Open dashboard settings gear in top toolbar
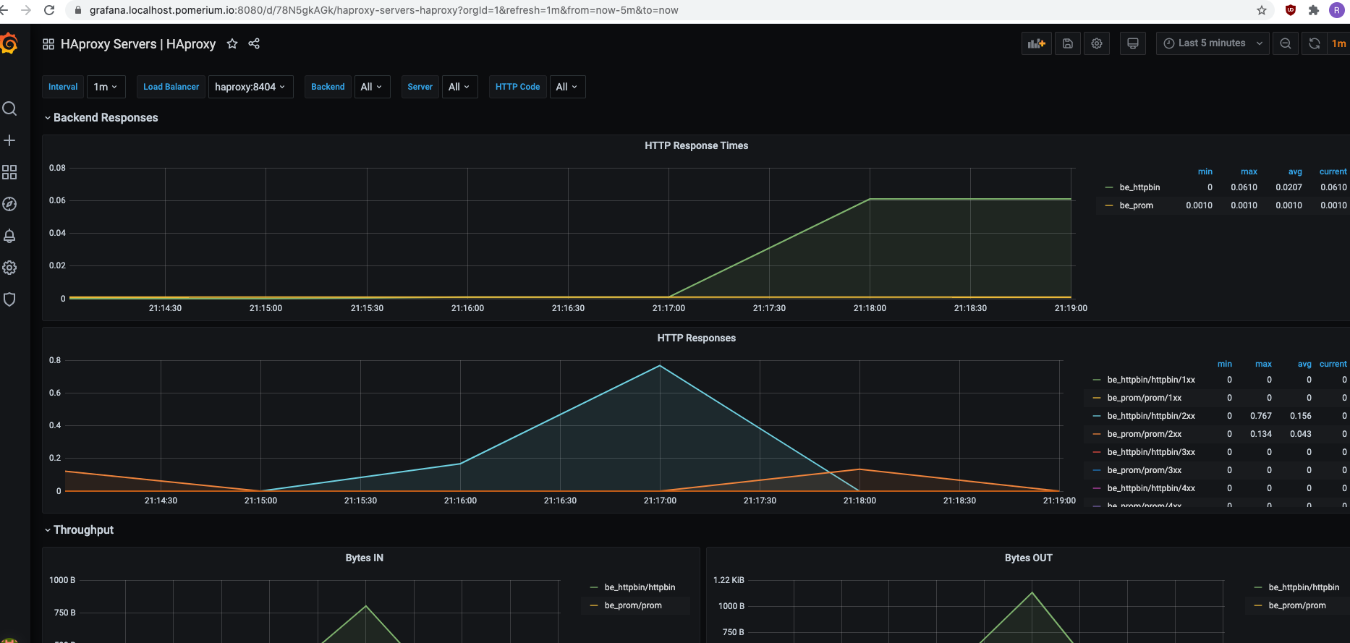 (1097, 43)
